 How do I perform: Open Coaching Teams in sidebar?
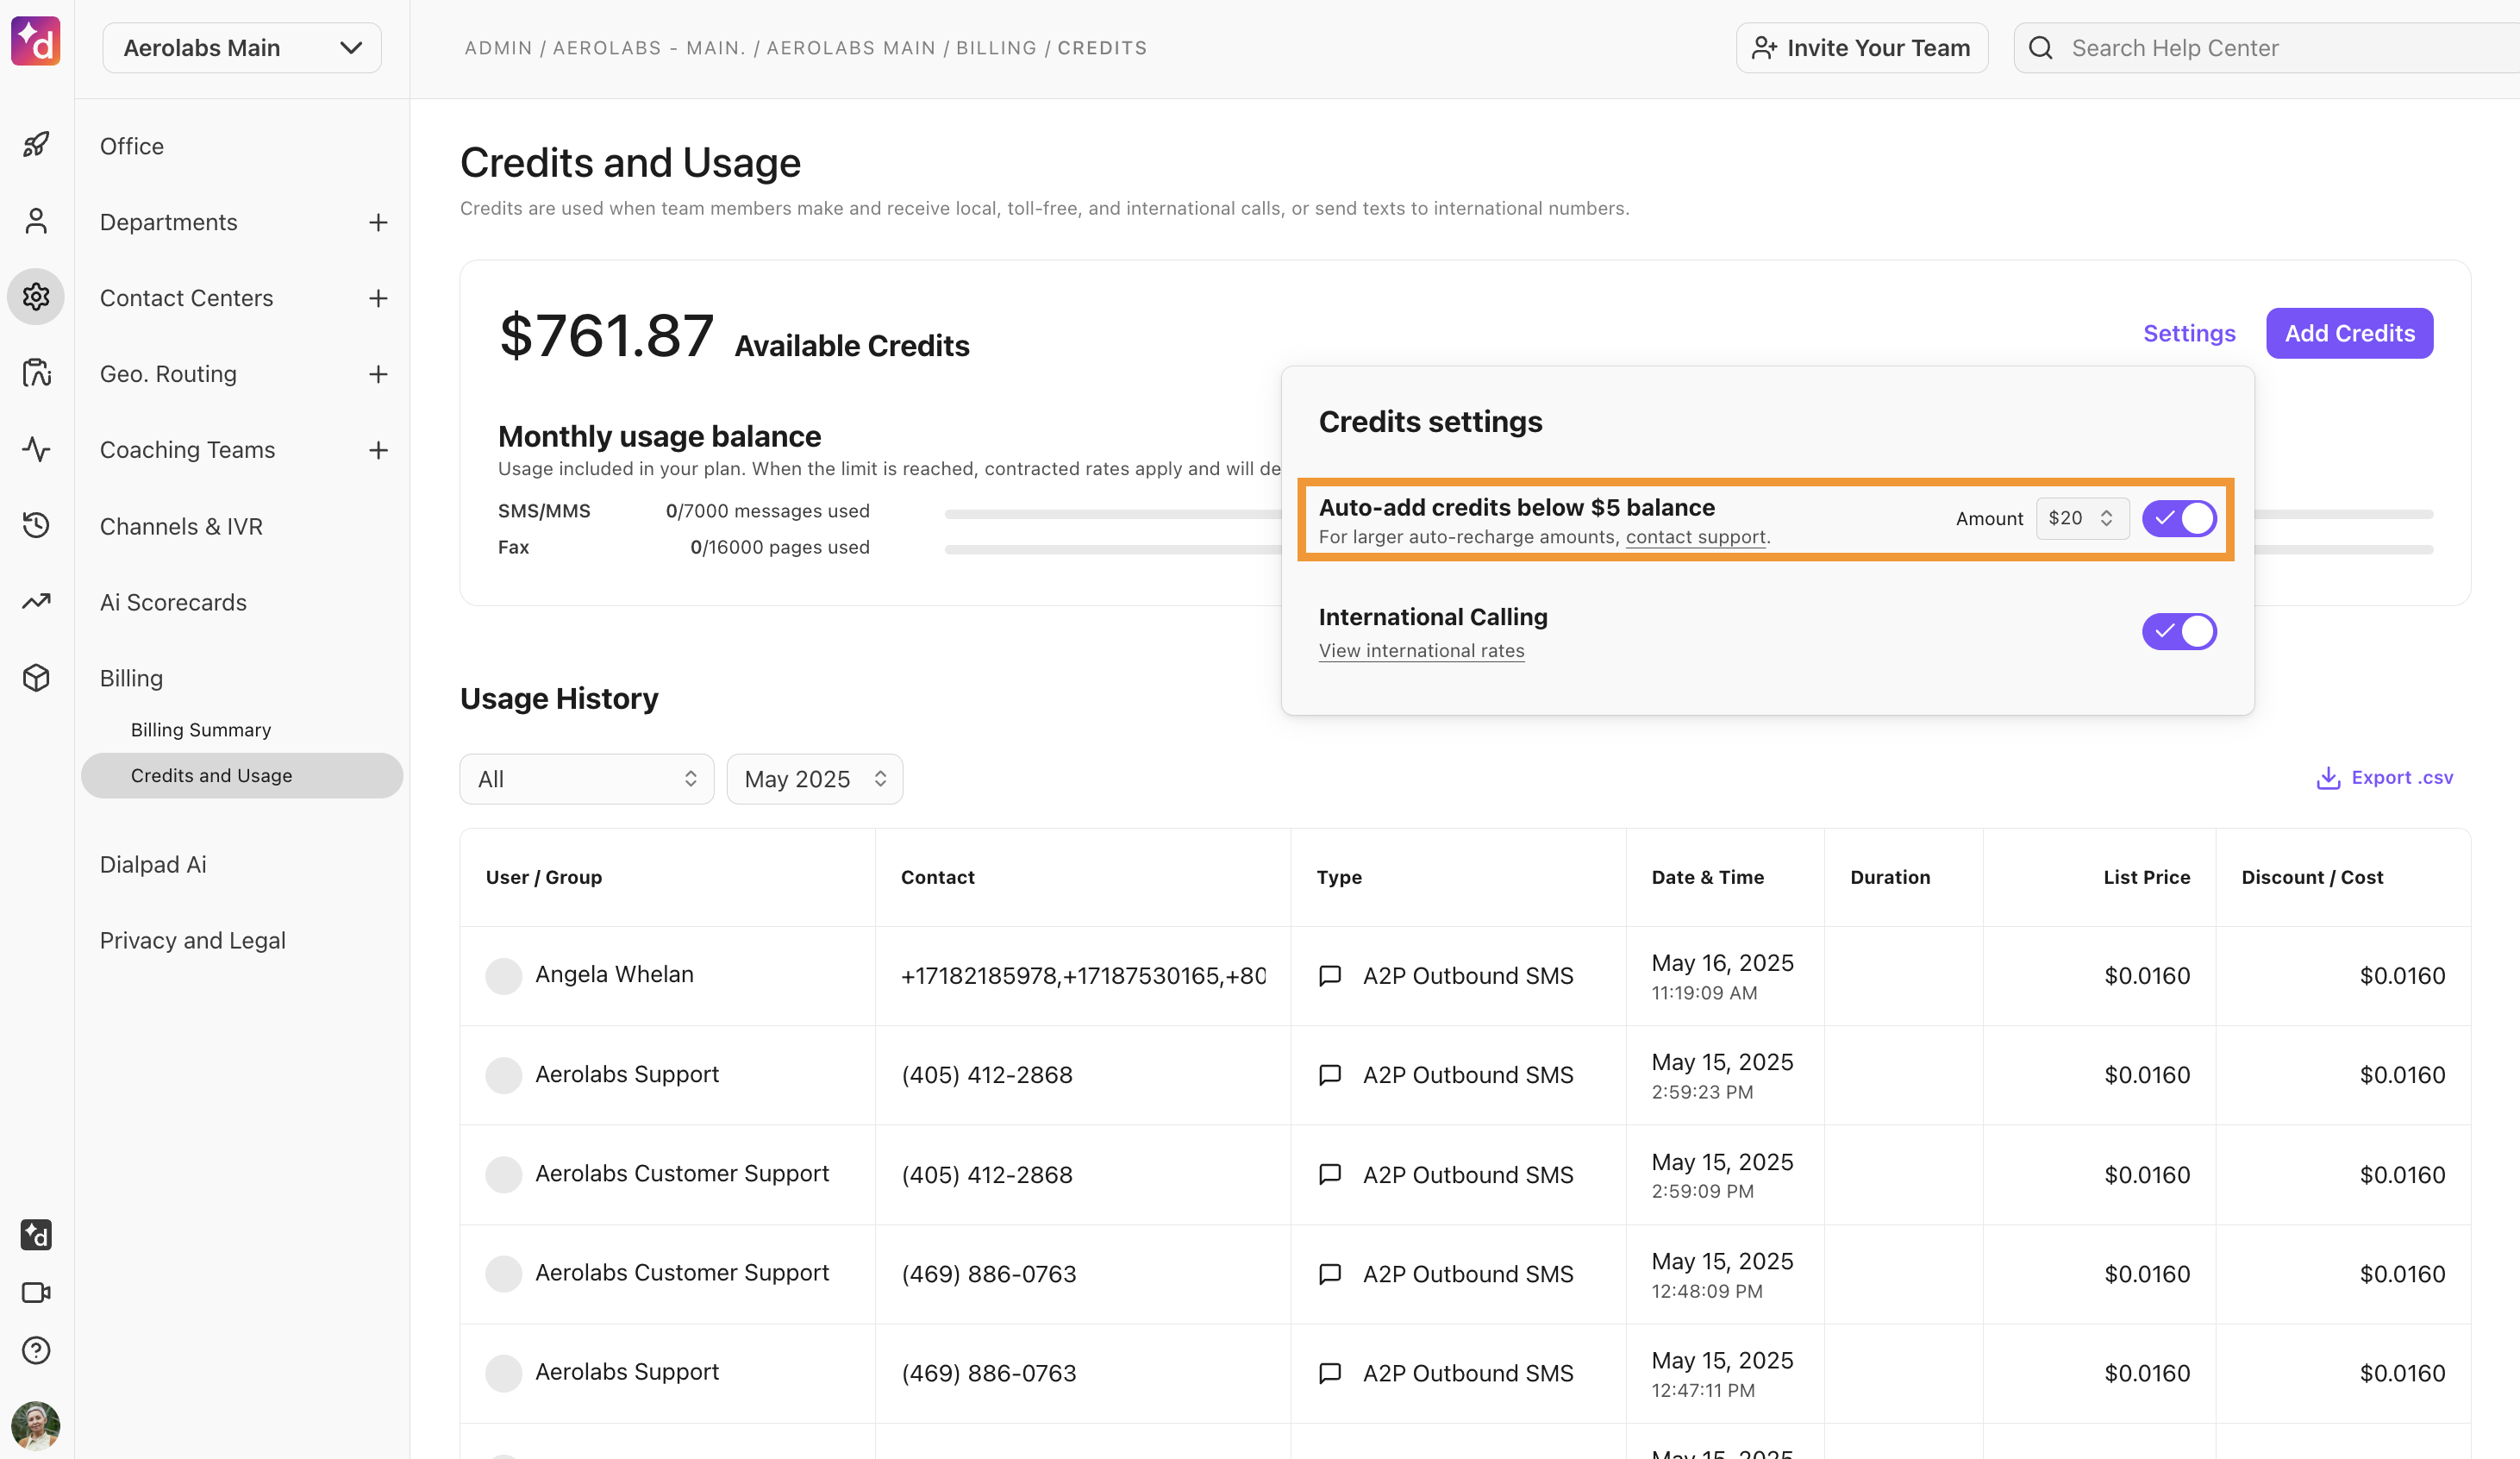[188, 450]
